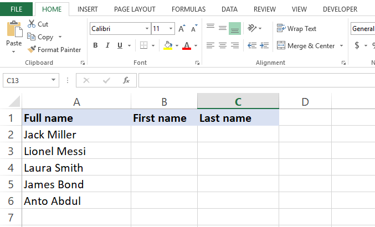Select cell containing James Bond

click(x=76, y=184)
